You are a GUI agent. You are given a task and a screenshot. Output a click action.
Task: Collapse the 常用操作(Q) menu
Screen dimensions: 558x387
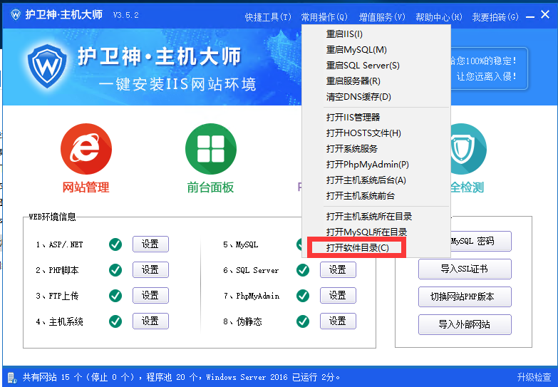324,16
